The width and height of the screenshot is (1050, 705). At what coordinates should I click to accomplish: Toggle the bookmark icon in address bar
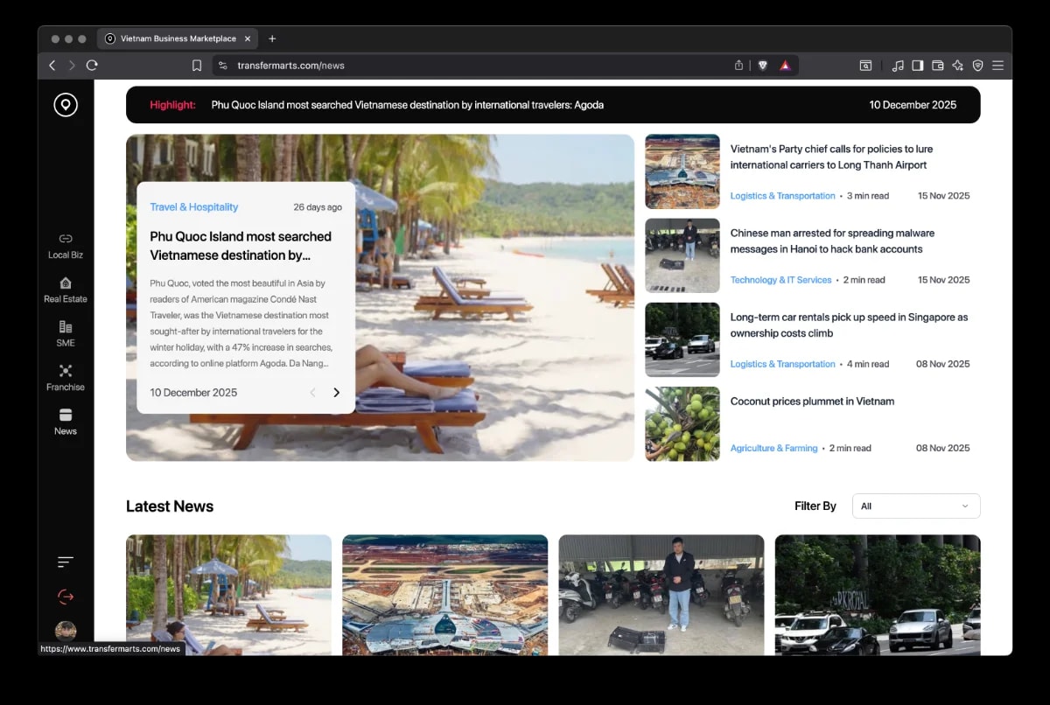(x=197, y=65)
